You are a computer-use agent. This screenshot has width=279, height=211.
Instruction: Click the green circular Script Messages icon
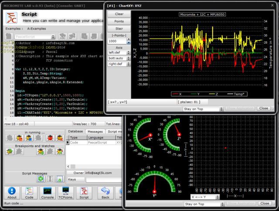click(x=41, y=179)
